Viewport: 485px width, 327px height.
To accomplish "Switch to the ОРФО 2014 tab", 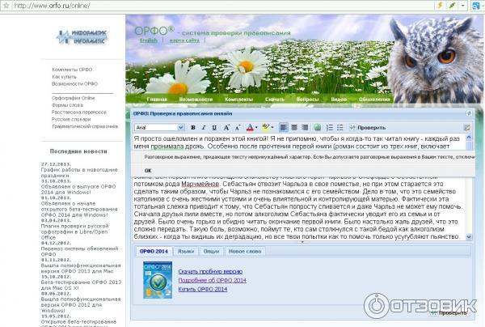I will tap(154, 251).
